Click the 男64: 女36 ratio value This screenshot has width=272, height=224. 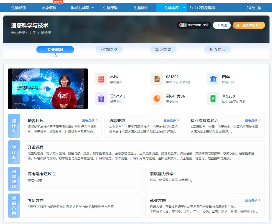pos(176,96)
